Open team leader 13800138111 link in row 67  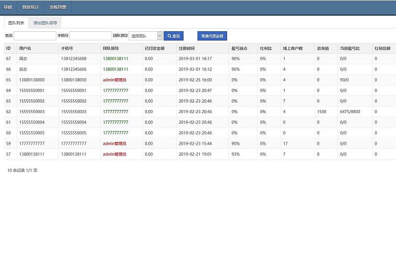point(115,59)
